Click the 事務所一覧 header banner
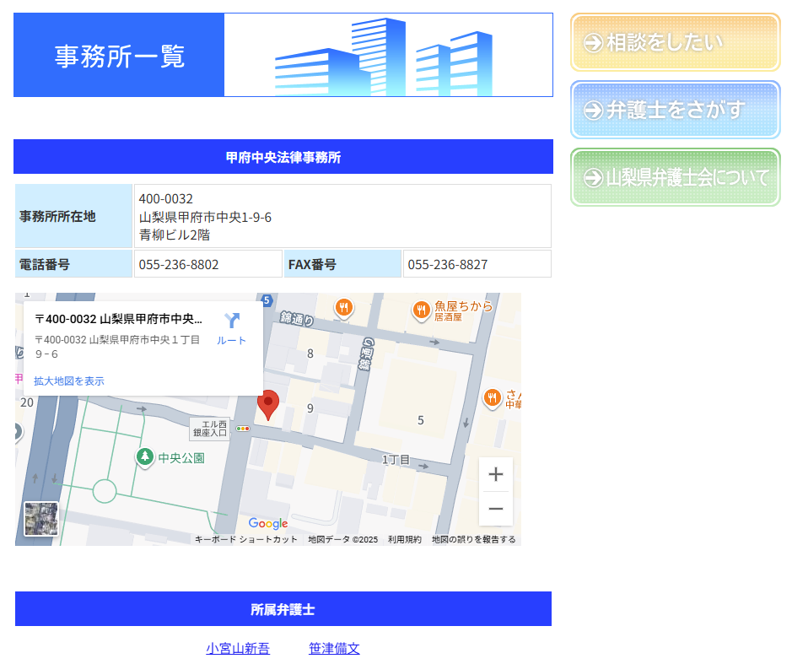792x664 pixels. [x=283, y=55]
